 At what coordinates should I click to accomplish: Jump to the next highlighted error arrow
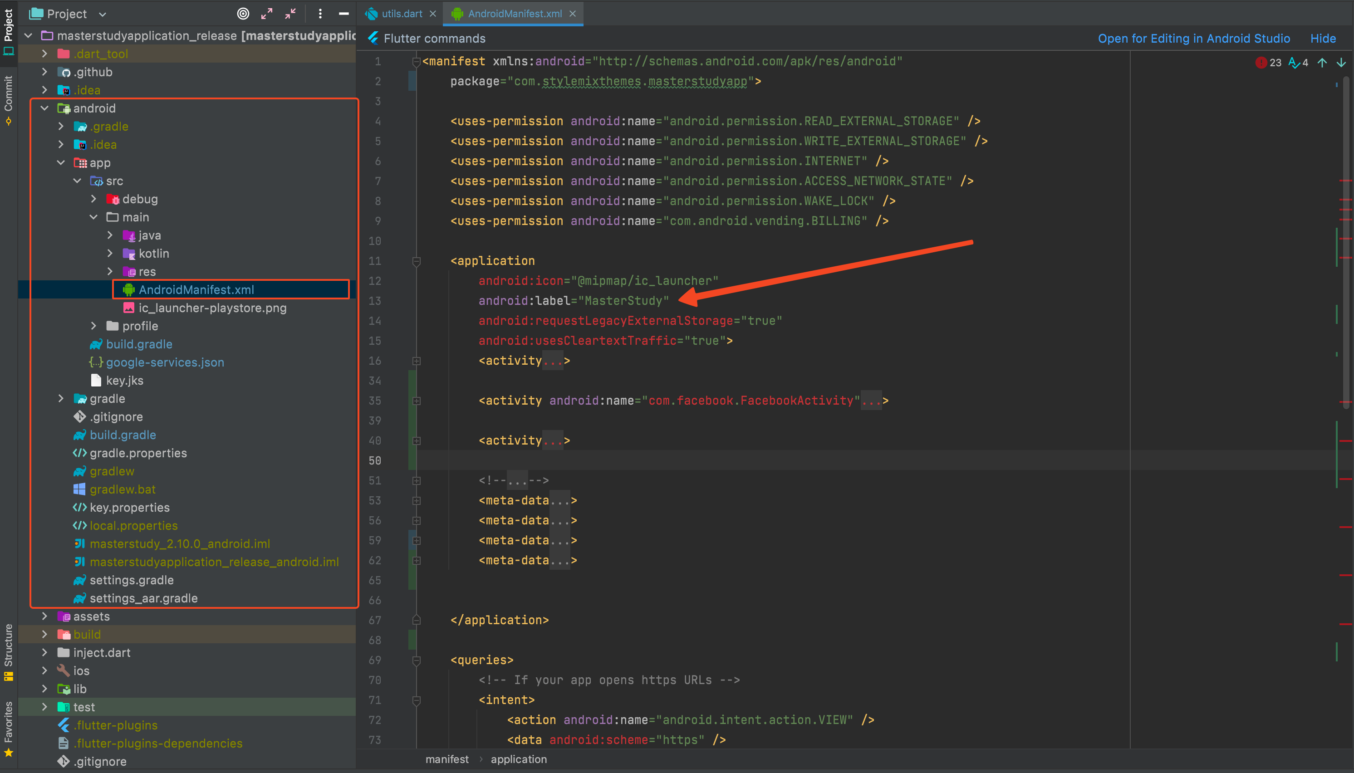pyautogui.click(x=1341, y=63)
